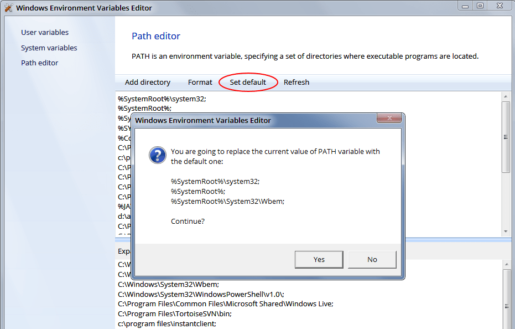
Task: Click path list scrollbar down arrow
Action: pos(506,232)
